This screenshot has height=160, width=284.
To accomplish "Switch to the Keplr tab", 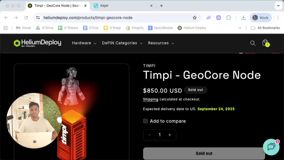I will click(123, 6).
